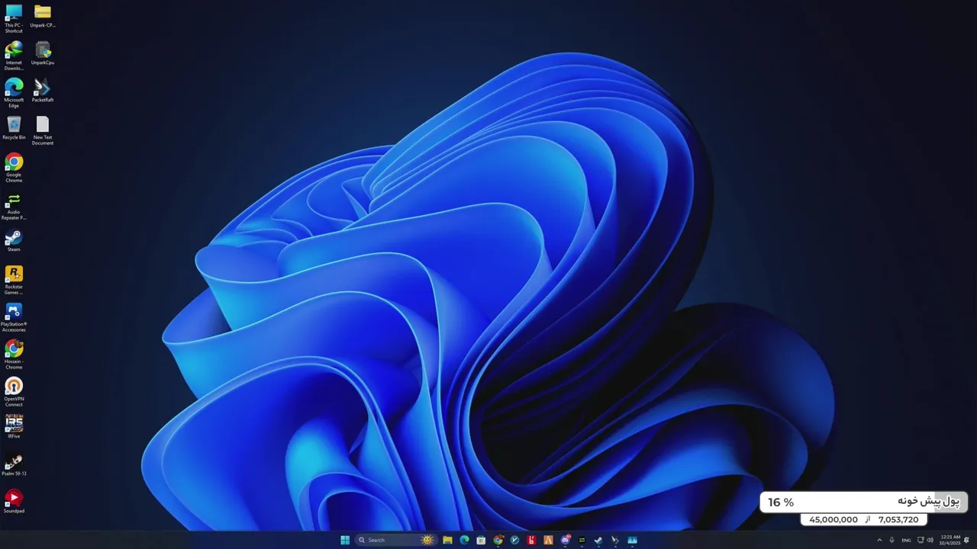Open the blue graph monitor app in taskbar
This screenshot has height=549, width=977.
coord(632,540)
